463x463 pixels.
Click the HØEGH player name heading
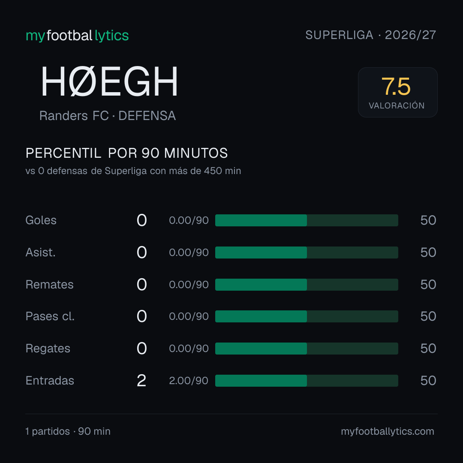click(x=109, y=81)
